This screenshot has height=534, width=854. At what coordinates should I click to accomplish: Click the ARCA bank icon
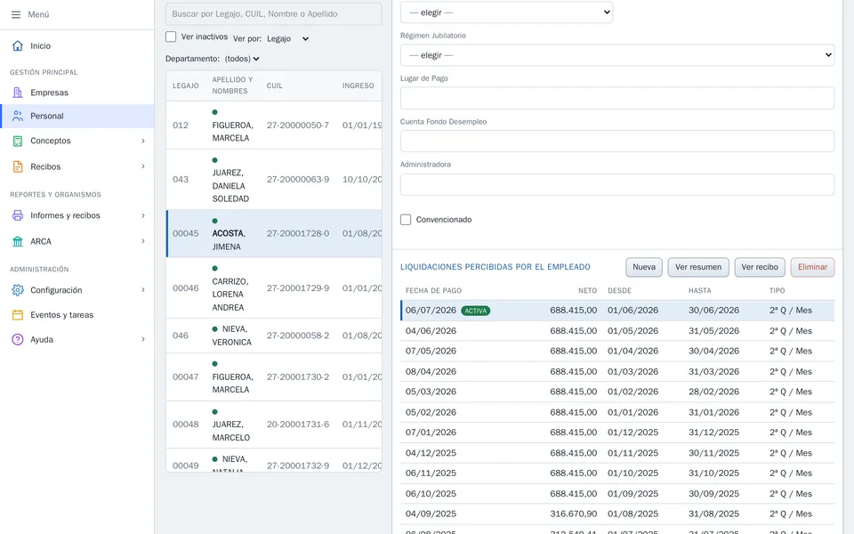(18, 241)
